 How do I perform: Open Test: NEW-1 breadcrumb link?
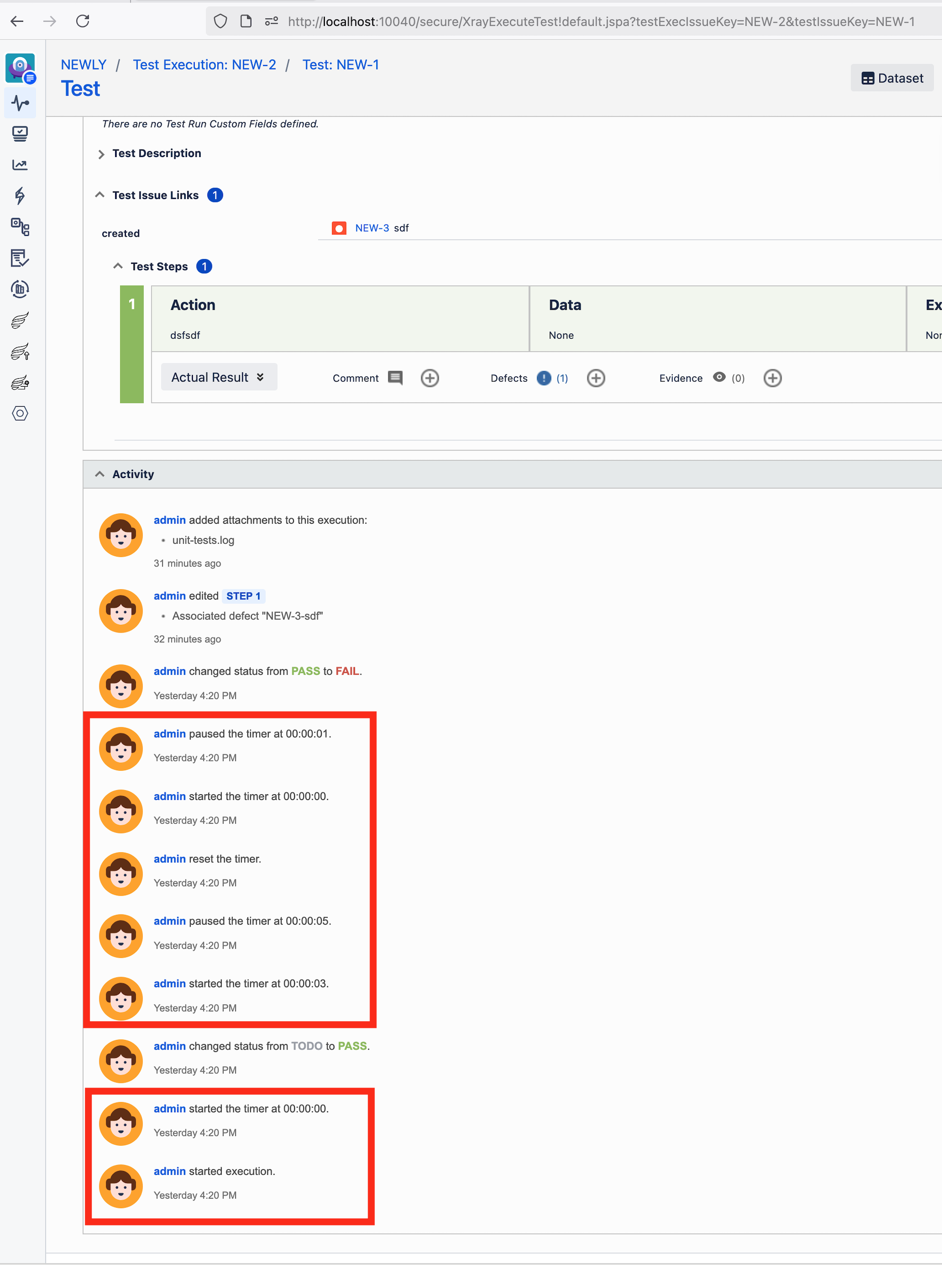tap(340, 65)
